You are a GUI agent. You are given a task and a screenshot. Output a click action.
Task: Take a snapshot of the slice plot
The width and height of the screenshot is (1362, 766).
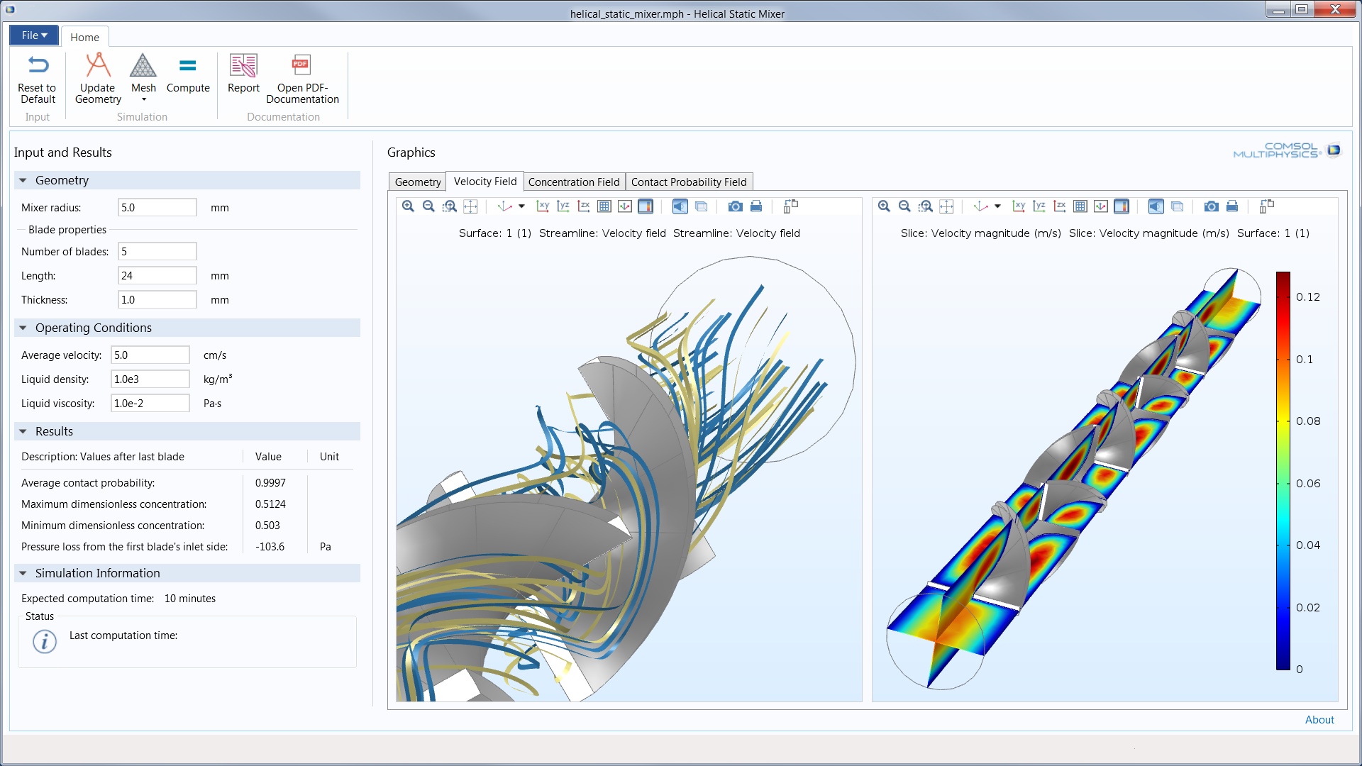pos(1210,206)
